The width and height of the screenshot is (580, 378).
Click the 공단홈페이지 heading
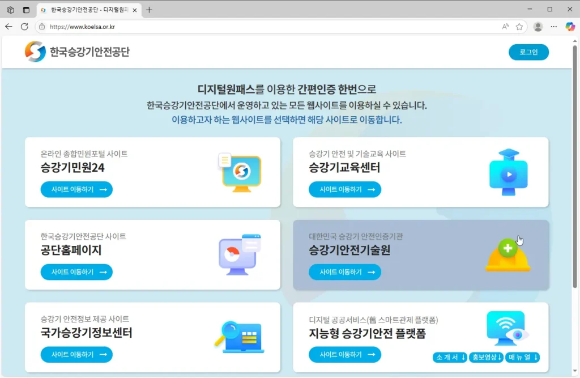pos(71,250)
